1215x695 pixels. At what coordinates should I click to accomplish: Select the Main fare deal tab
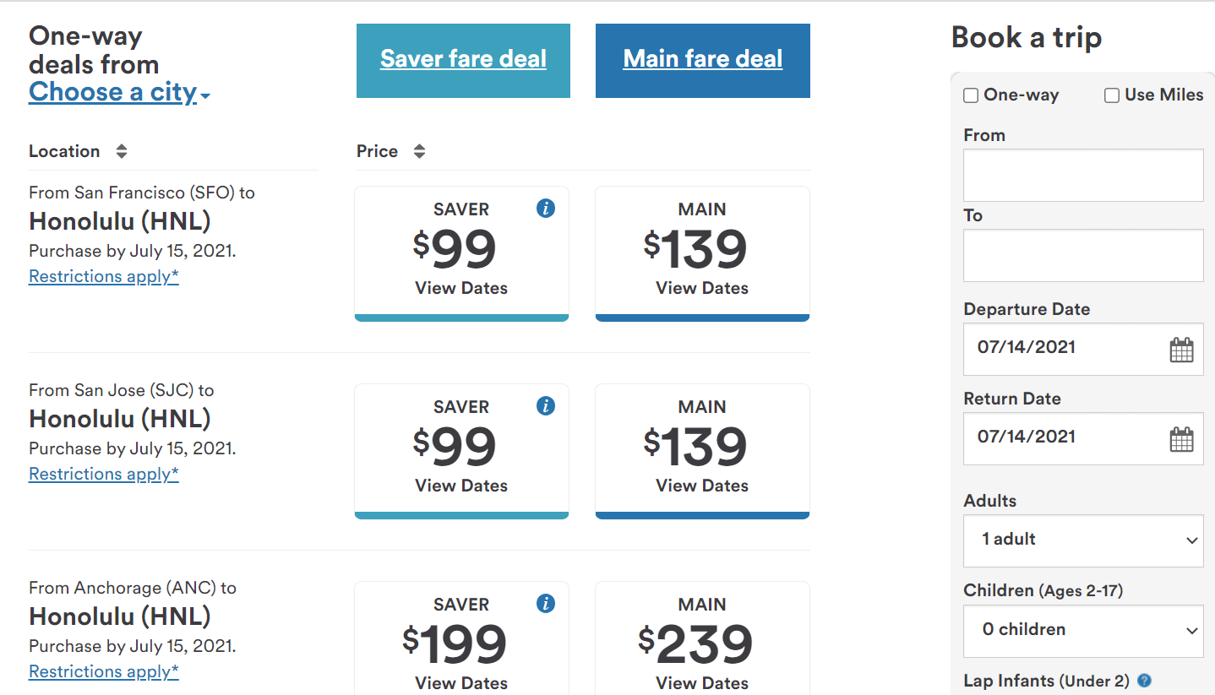[x=702, y=60]
